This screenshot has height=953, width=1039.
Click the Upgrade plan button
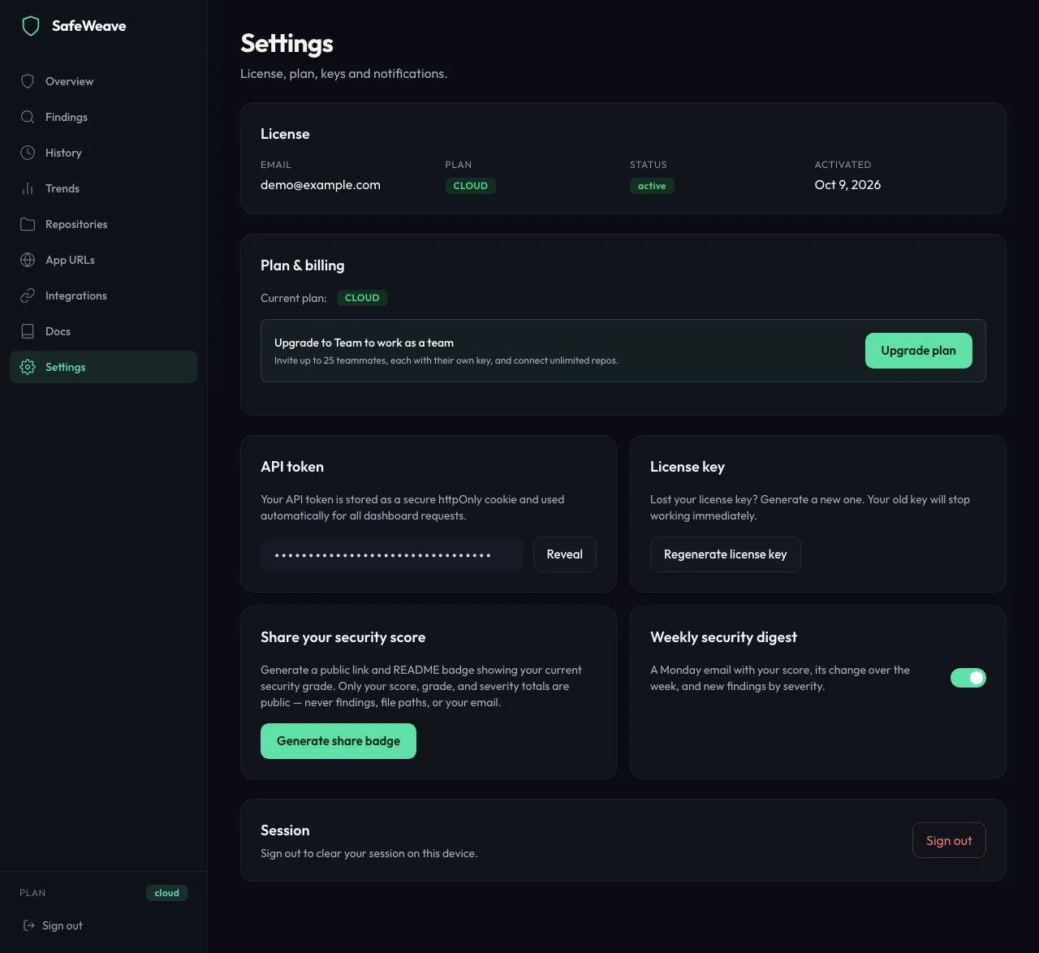tap(918, 351)
